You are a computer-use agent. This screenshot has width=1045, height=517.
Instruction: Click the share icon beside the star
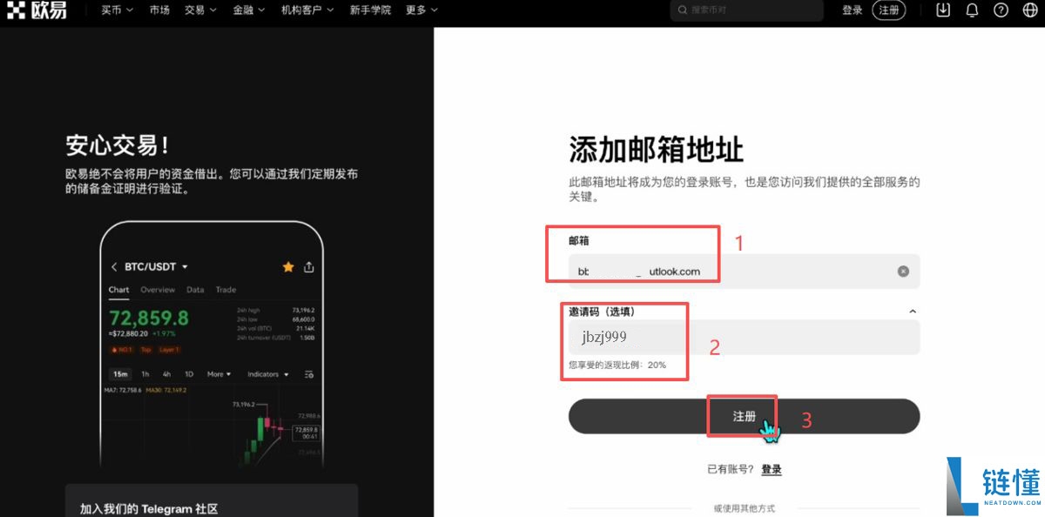[309, 266]
